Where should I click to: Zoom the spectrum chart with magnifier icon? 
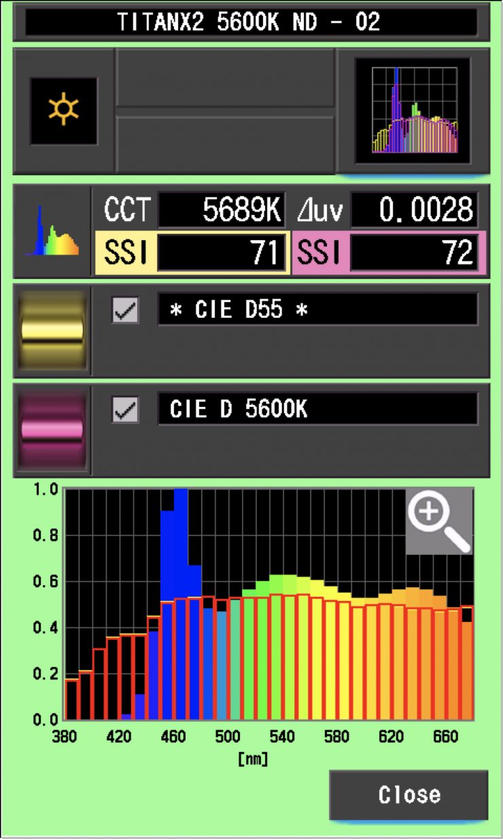pos(438,521)
